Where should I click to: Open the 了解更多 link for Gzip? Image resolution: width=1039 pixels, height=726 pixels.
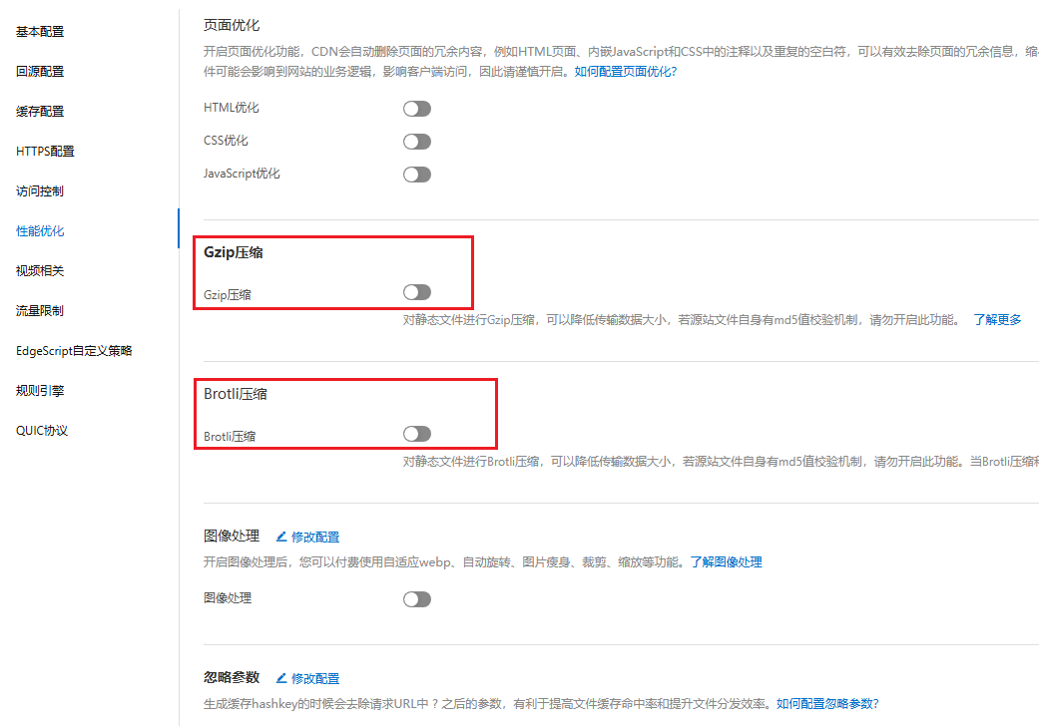pyautogui.click(x=997, y=320)
